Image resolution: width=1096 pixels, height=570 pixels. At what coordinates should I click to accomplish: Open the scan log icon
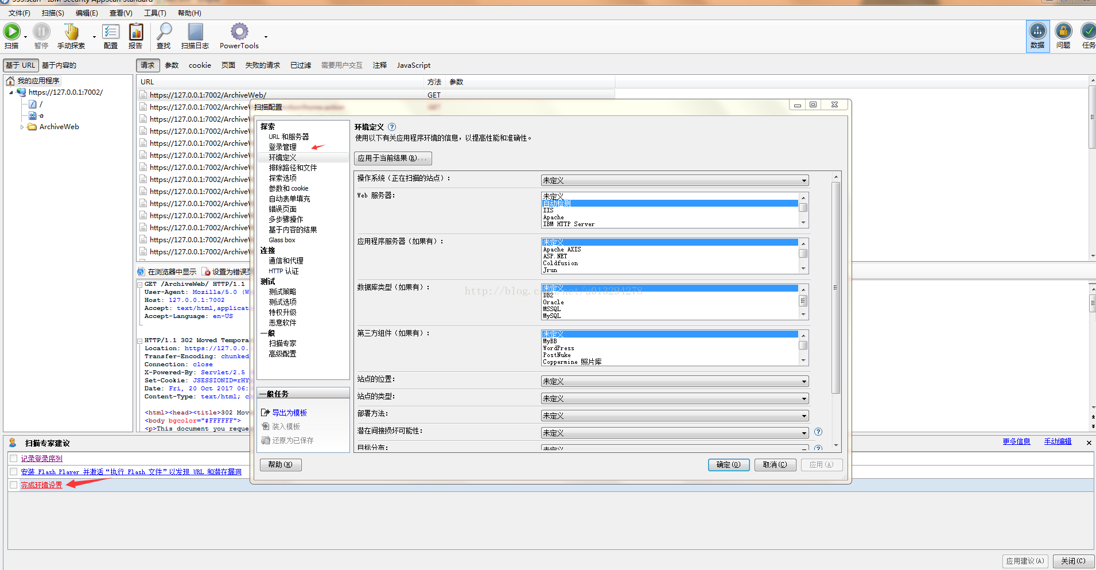click(x=195, y=32)
